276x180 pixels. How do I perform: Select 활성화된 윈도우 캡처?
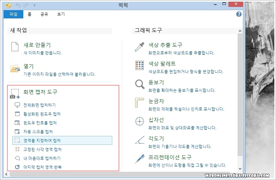(42, 114)
